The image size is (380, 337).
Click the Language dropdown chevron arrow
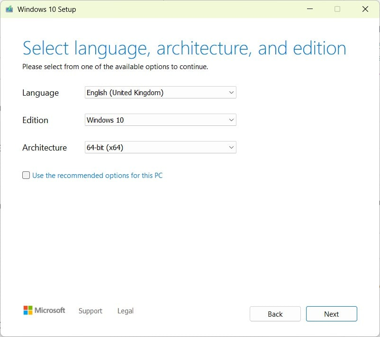231,92
